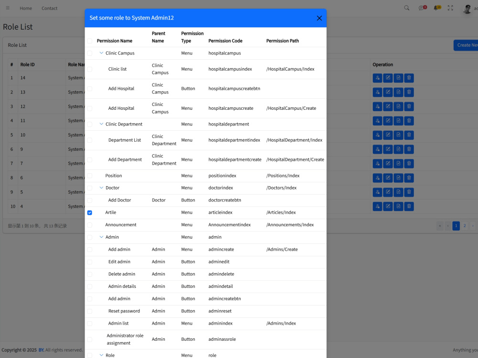Select pagination page 1
This screenshot has height=358, width=478.
456,226
